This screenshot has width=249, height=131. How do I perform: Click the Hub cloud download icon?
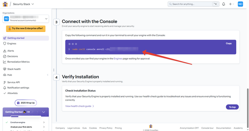pos(5,75)
